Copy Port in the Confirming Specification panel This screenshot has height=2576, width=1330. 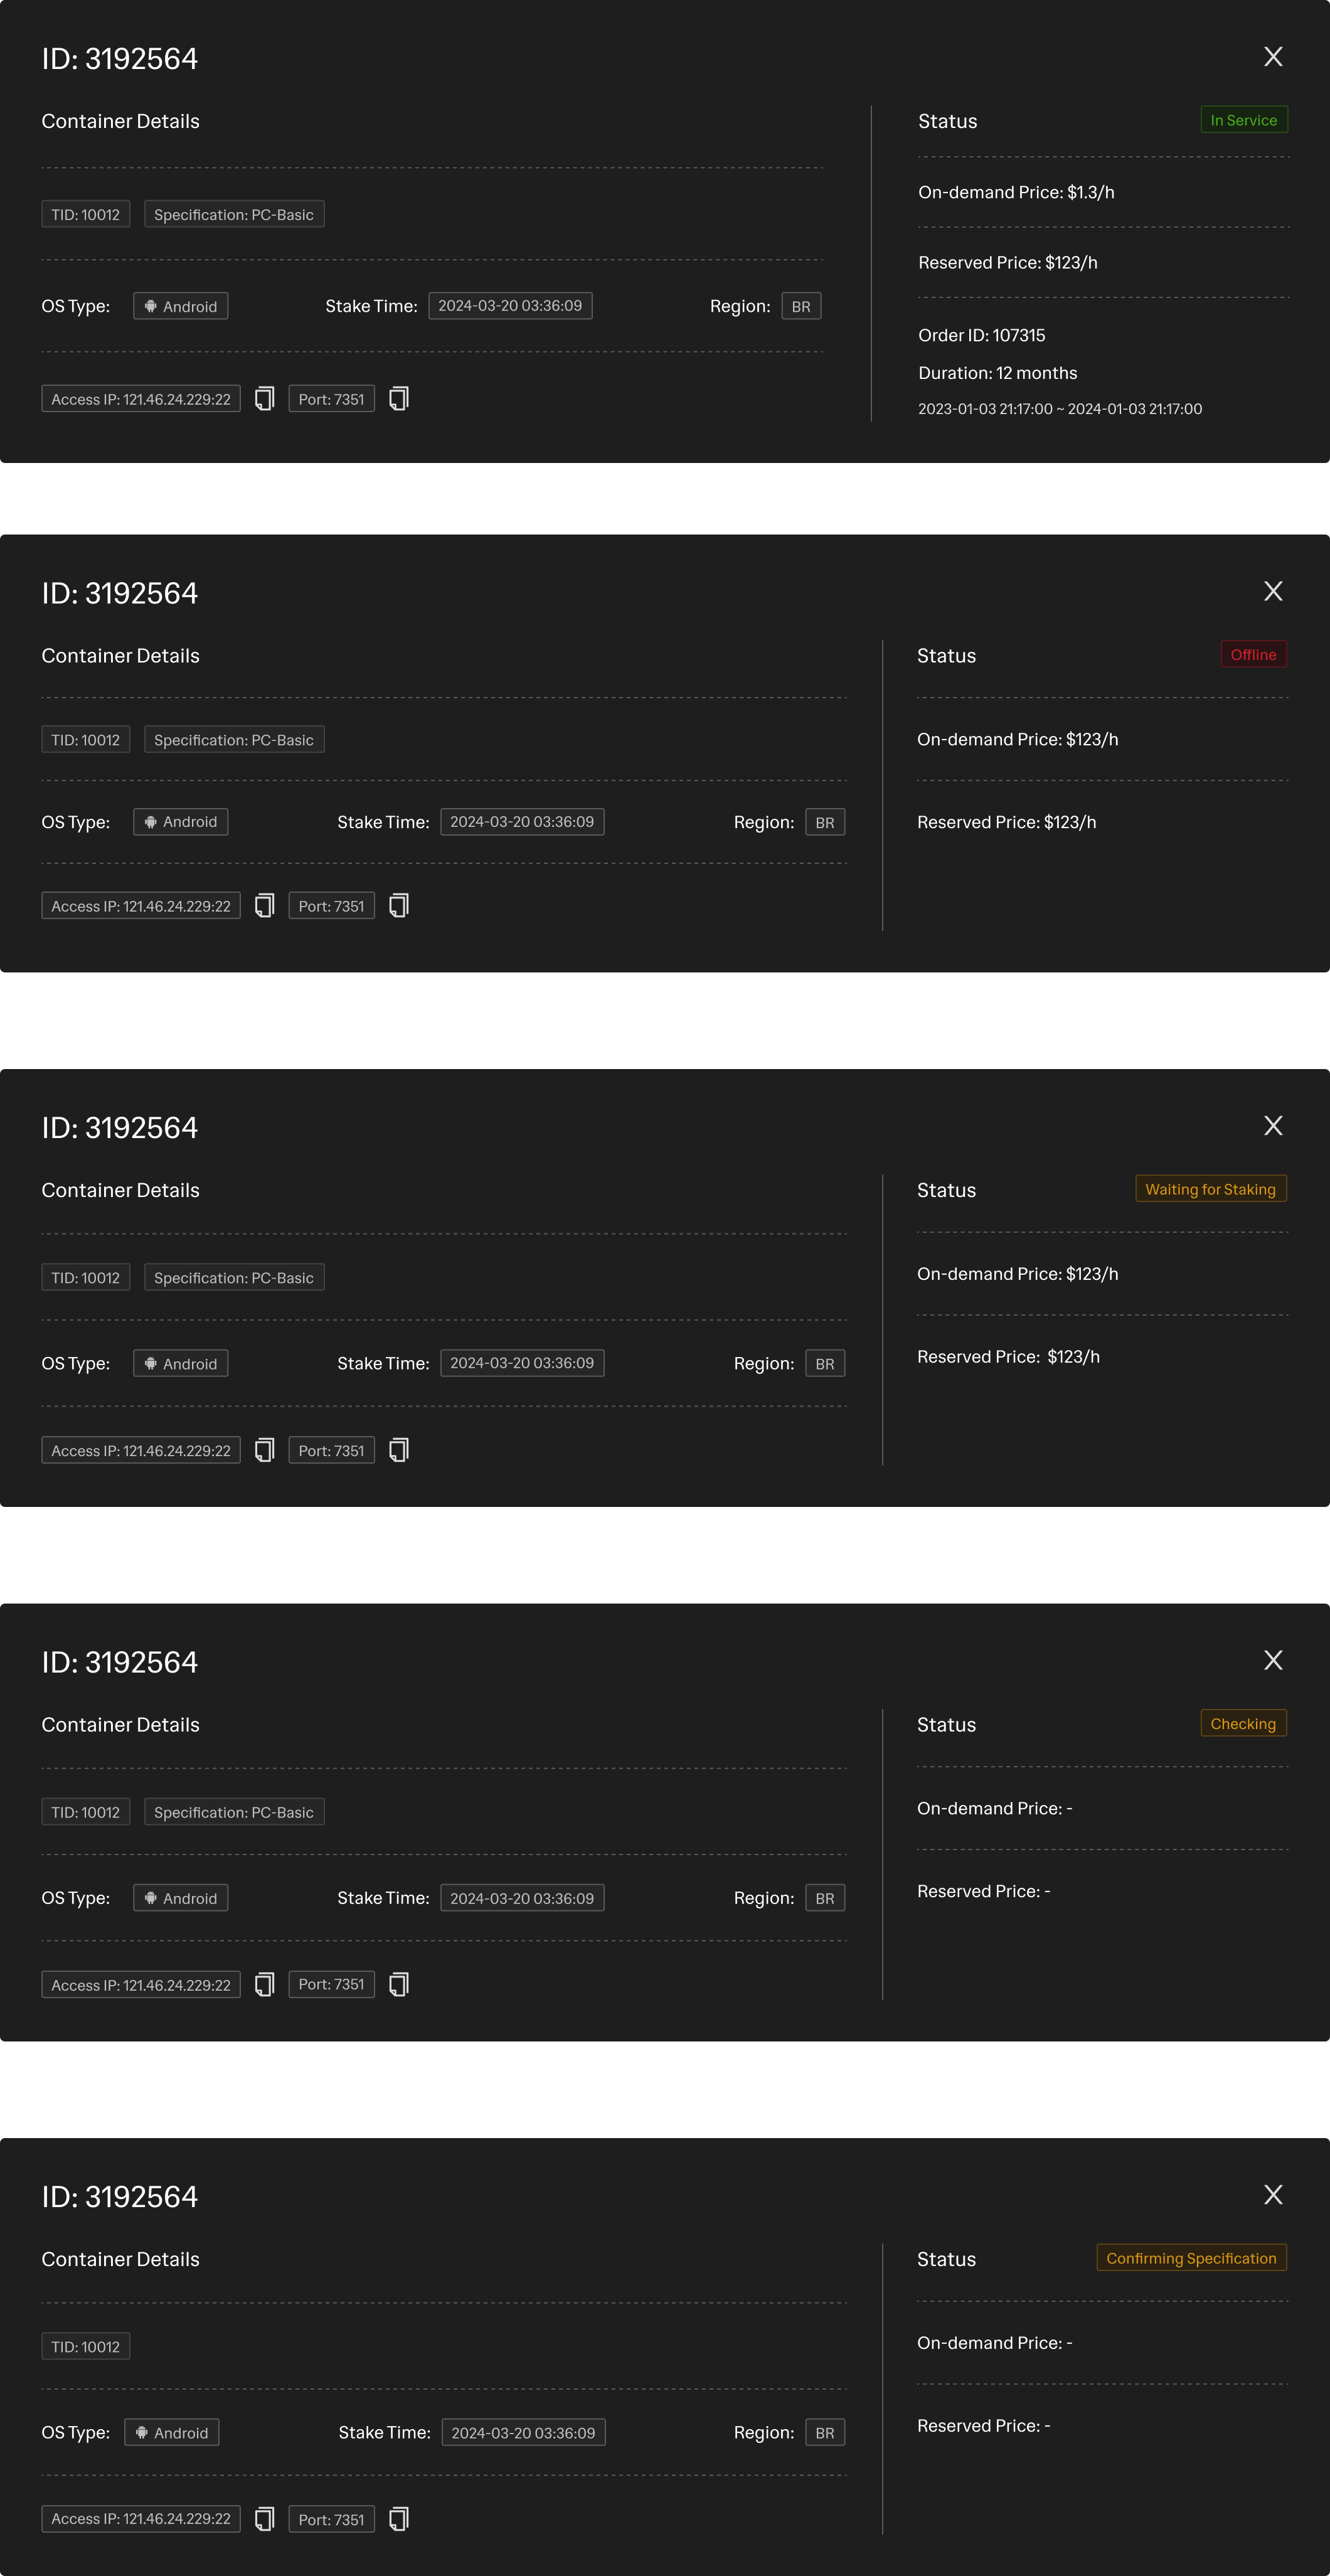tap(398, 2519)
